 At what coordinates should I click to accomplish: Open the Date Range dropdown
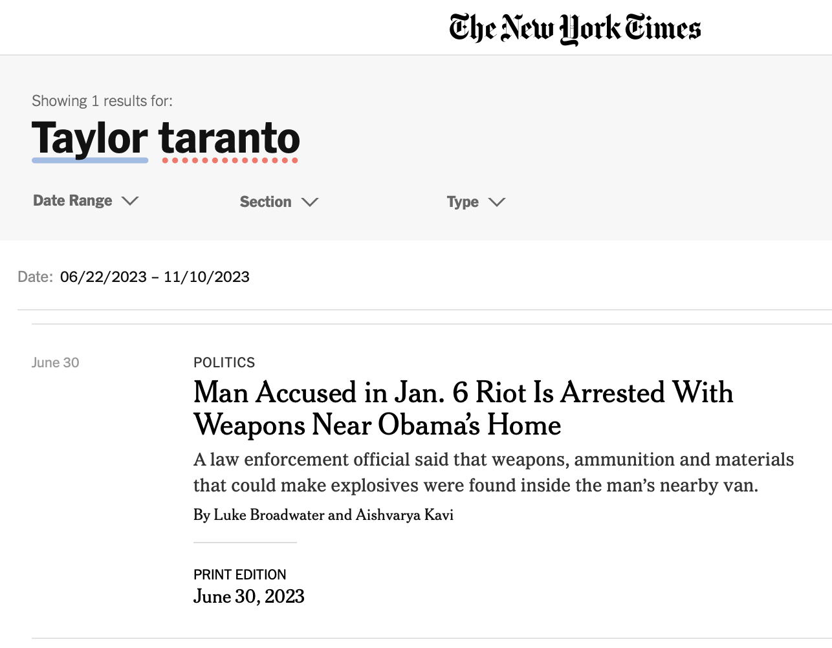click(85, 201)
